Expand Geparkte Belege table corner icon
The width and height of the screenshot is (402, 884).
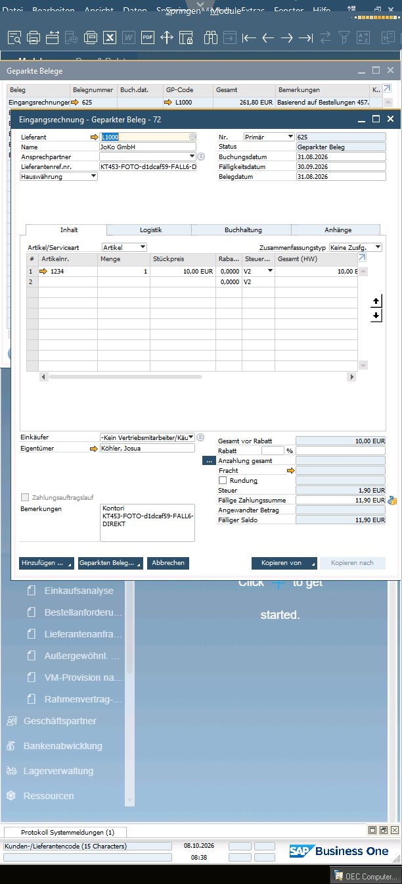[387, 89]
